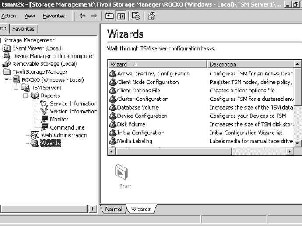Click the Export List toolbar icon
302x226 pixels.
136,16
